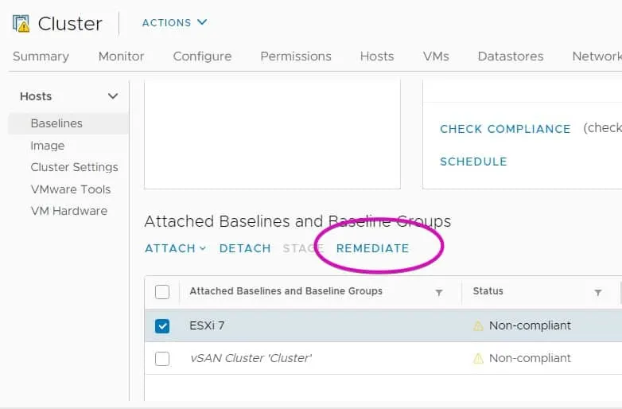Image resolution: width=622 pixels, height=409 pixels.
Task: Sort by Attached Baselines column header
Action: 286,291
